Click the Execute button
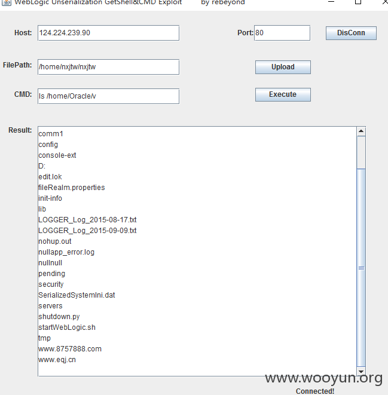This screenshot has height=395, width=388. (283, 94)
